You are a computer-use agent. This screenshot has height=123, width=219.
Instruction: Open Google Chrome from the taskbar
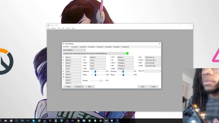(x=78, y=121)
